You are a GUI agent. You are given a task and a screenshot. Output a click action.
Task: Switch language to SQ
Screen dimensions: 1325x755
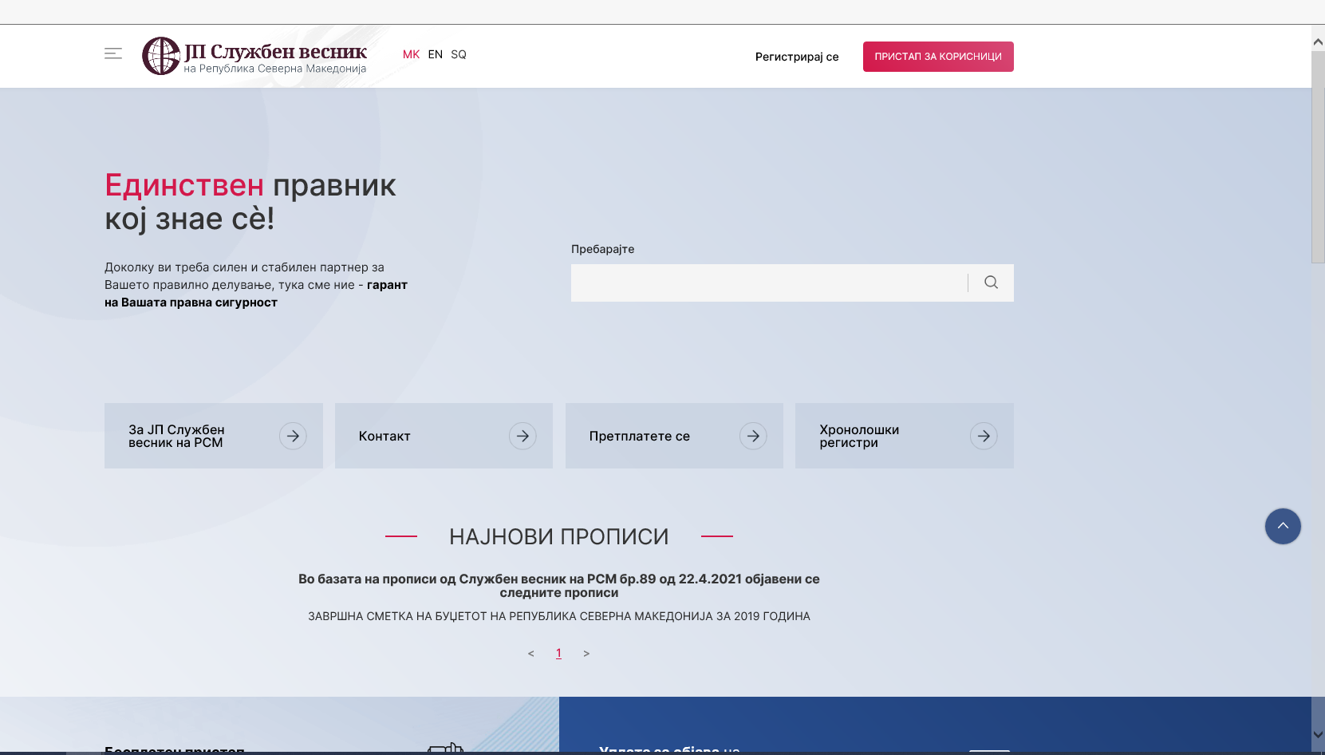click(x=459, y=54)
